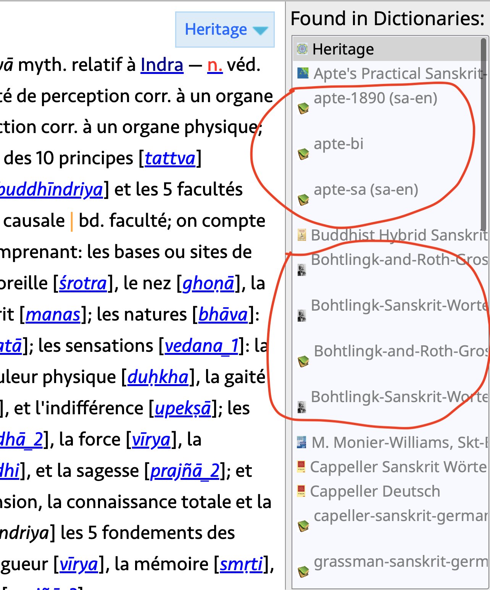Click the dropdown arrow beside Heritage
Viewport: 490px width, 590px height.
[260, 30]
